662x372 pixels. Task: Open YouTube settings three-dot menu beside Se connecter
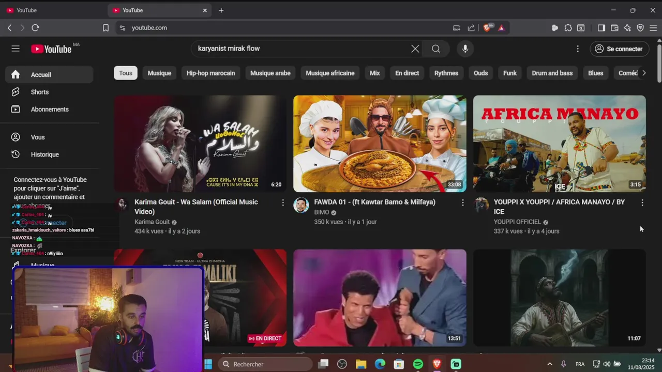point(578,49)
